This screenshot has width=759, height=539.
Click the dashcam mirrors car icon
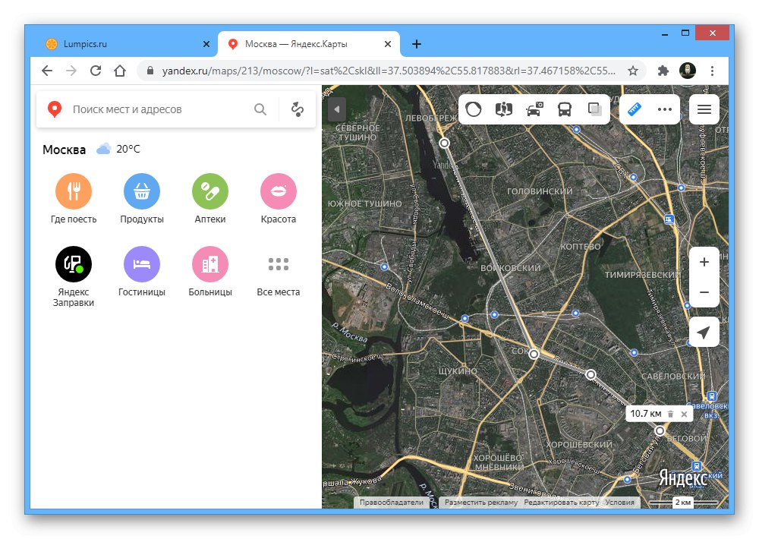pyautogui.click(x=534, y=109)
